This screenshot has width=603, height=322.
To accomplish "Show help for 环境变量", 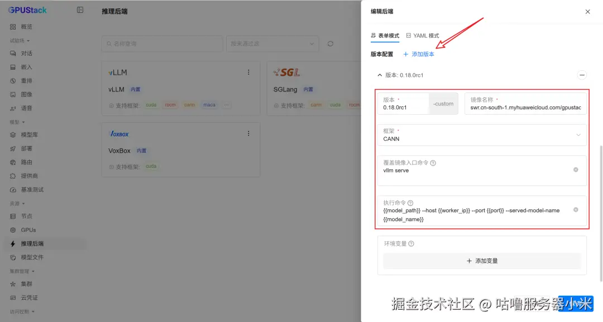I will coord(411,243).
